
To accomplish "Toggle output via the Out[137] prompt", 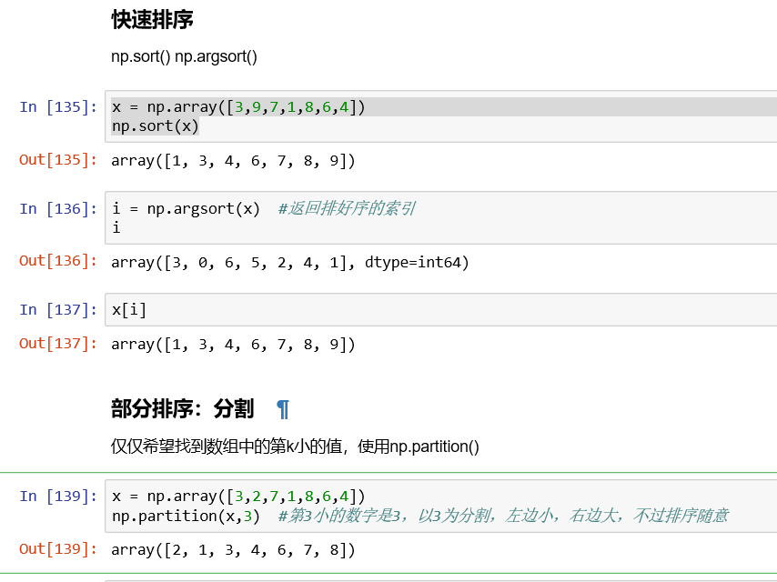I will (58, 344).
